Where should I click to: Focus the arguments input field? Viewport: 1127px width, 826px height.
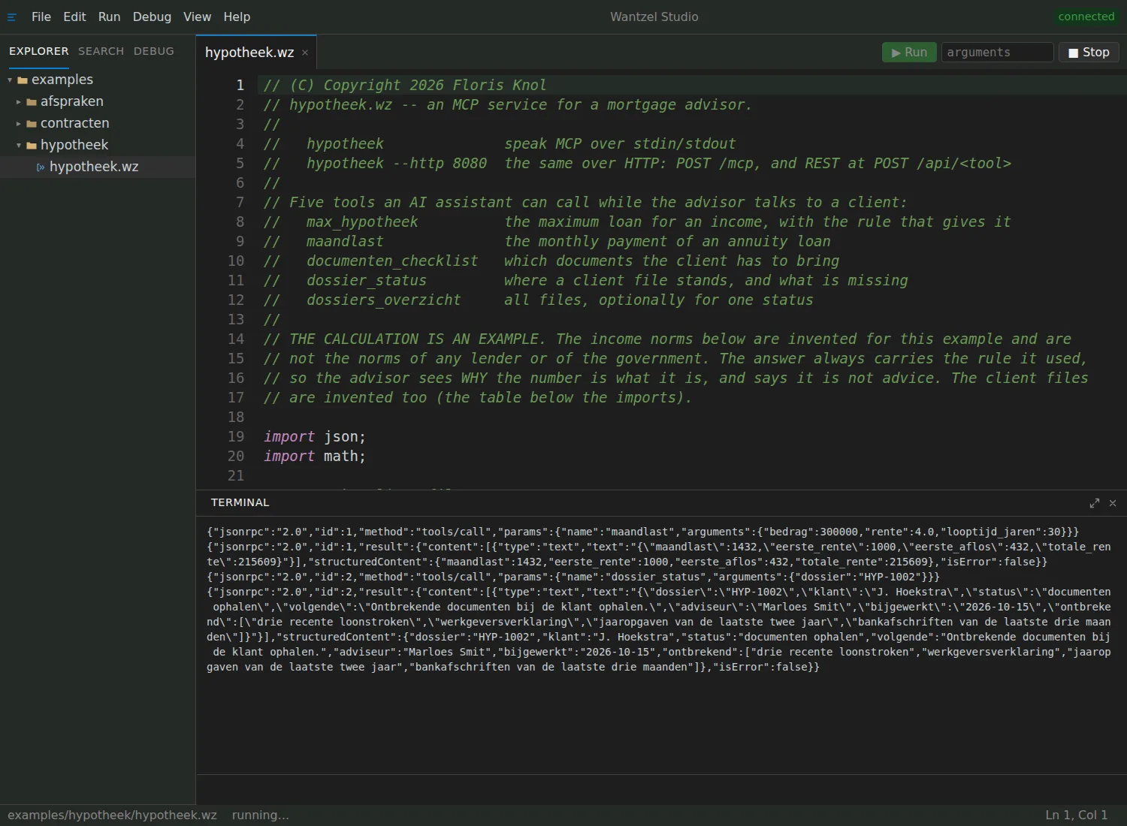pos(997,53)
